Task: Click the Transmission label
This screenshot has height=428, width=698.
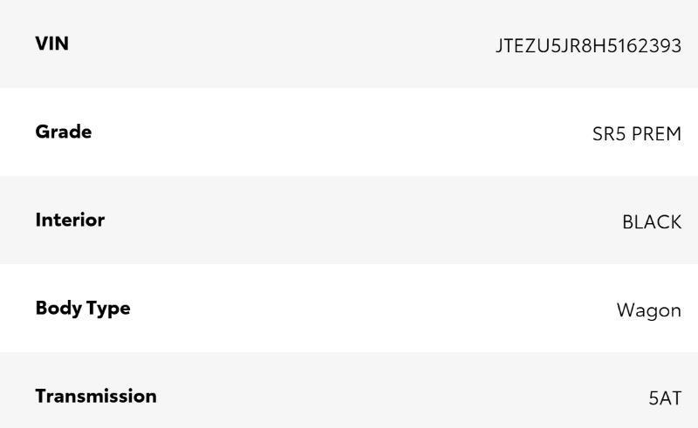Action: pyautogui.click(x=96, y=396)
